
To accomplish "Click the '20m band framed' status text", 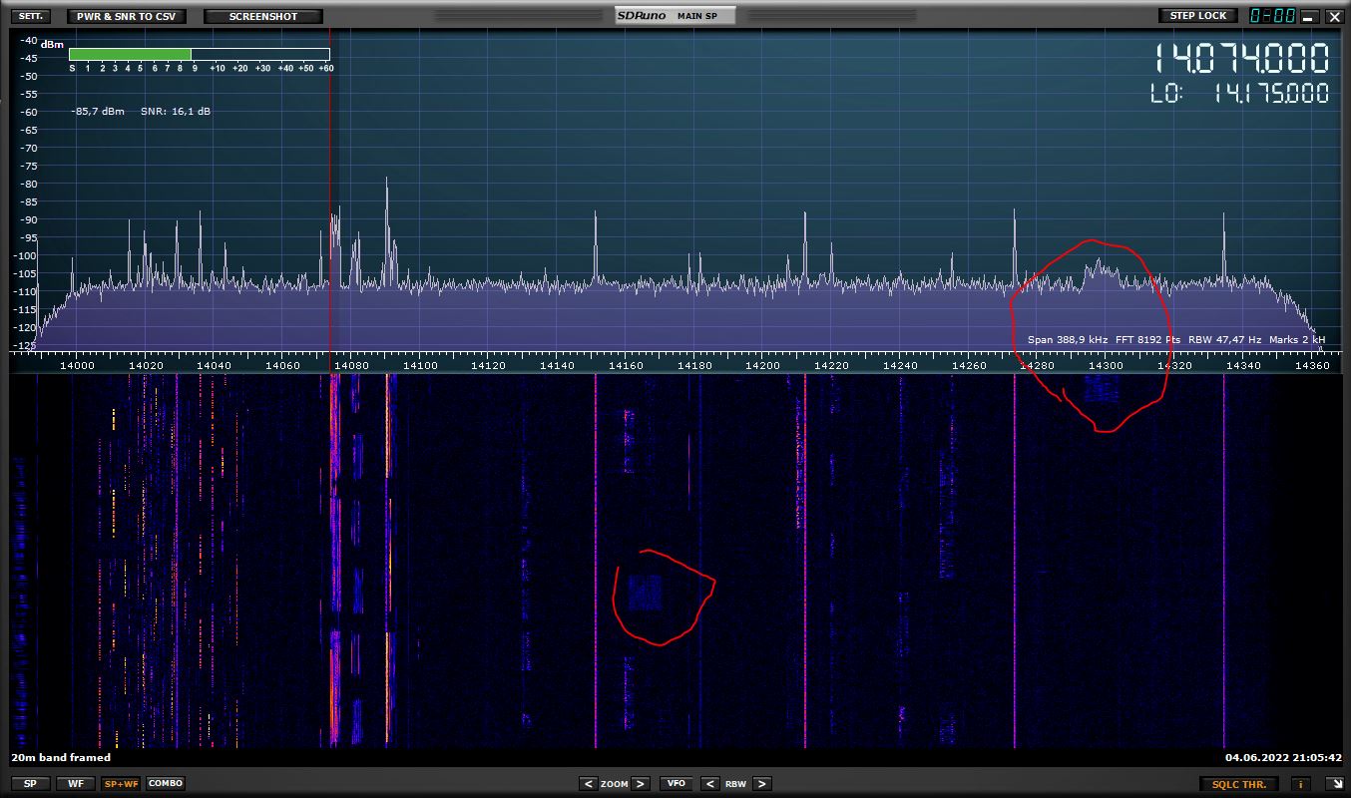I will point(61,758).
